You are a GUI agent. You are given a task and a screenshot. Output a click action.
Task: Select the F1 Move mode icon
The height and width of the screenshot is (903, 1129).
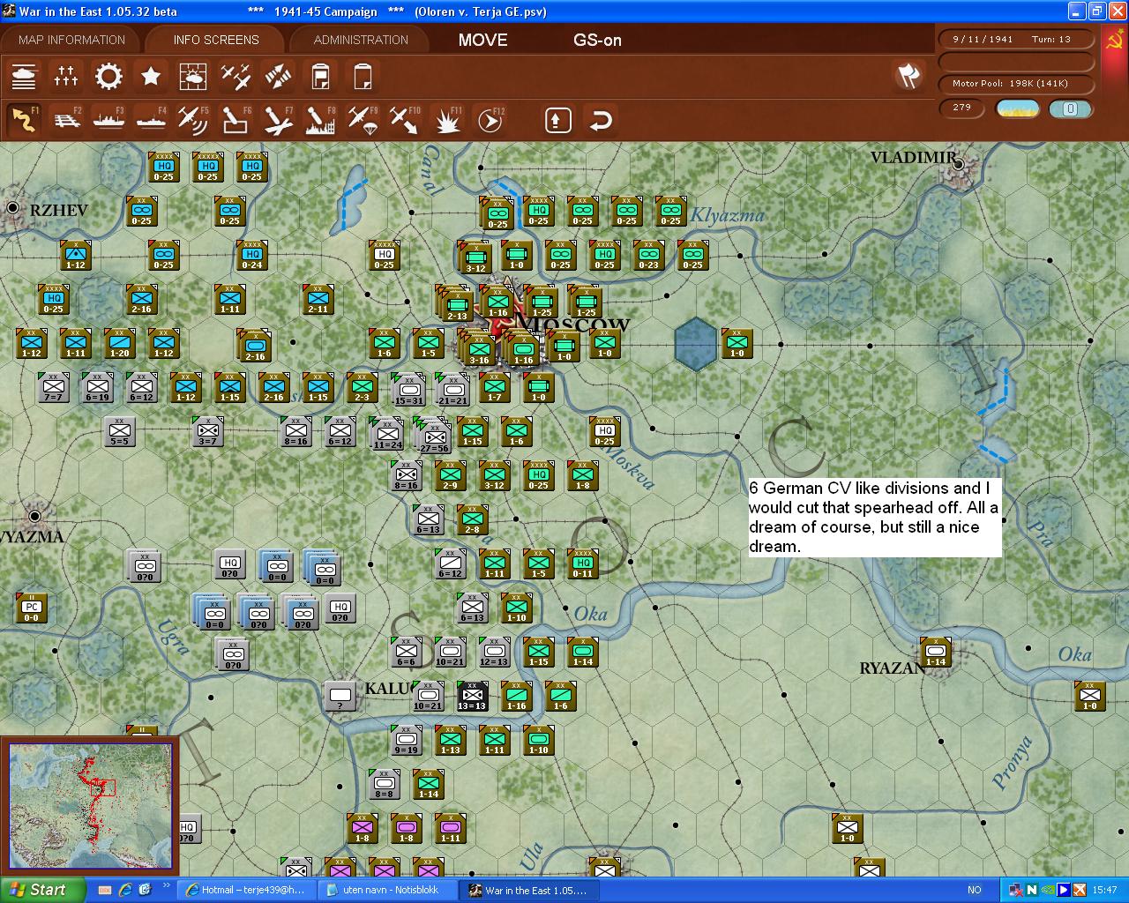click(x=24, y=119)
